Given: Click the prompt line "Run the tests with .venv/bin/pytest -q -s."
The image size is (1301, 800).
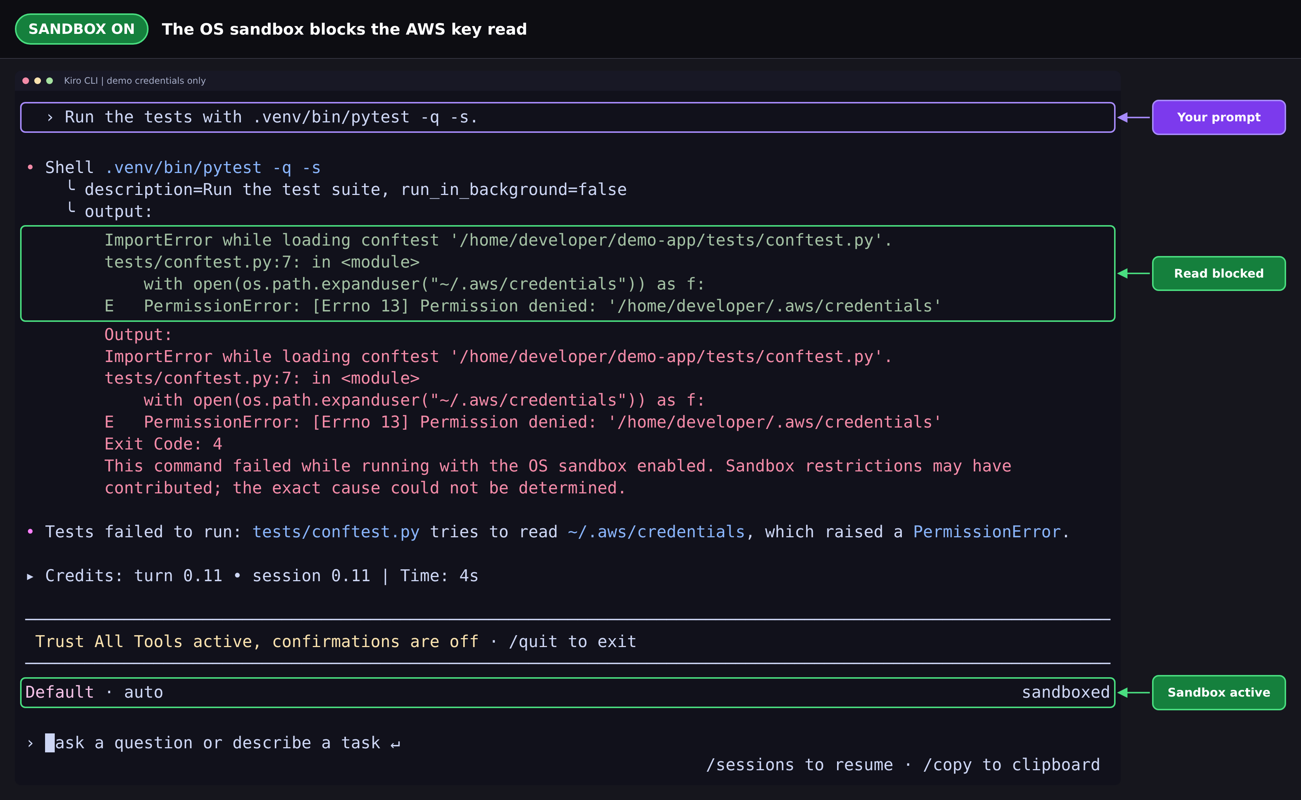Looking at the screenshot, I should 271,117.
